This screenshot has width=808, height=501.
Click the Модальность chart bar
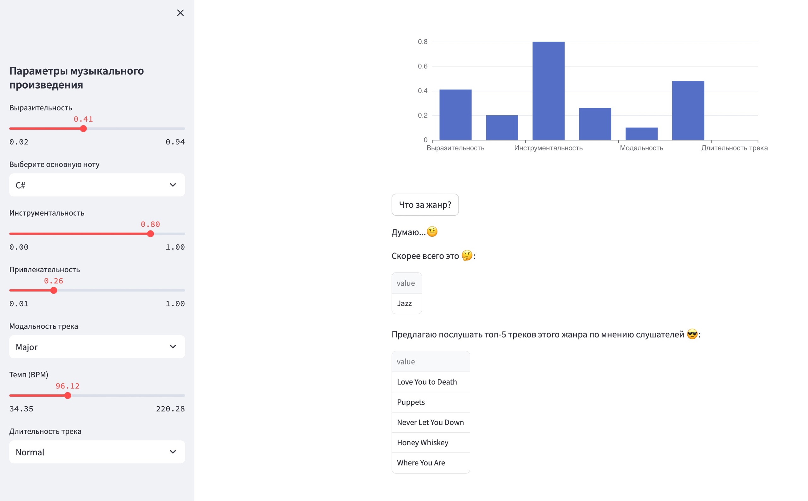(641, 134)
